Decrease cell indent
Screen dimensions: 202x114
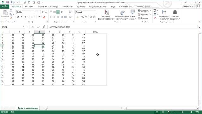[62, 17]
